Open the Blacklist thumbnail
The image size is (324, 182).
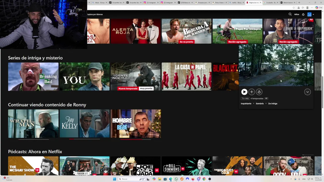point(226,77)
